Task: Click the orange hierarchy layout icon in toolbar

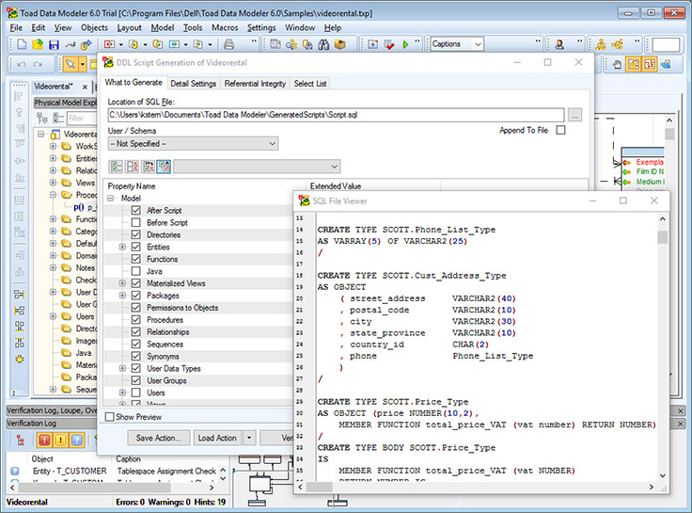Action: [x=601, y=44]
